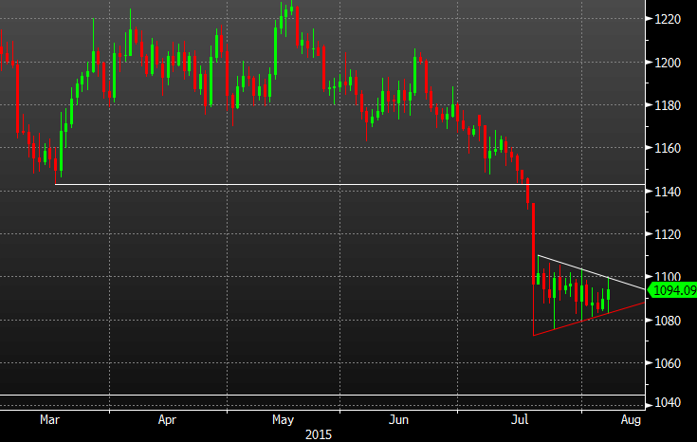The image size is (697, 442).
Task: Click the 1200 price axis label
Action: pyautogui.click(x=668, y=63)
